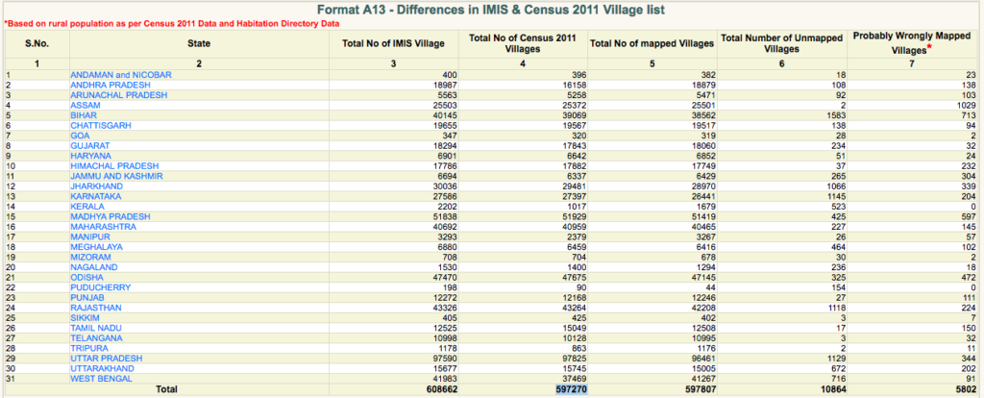
Task: Open the MANIPUR state link
Action: click(x=89, y=236)
